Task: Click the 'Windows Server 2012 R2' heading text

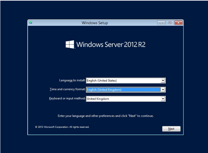Action: 111,45
